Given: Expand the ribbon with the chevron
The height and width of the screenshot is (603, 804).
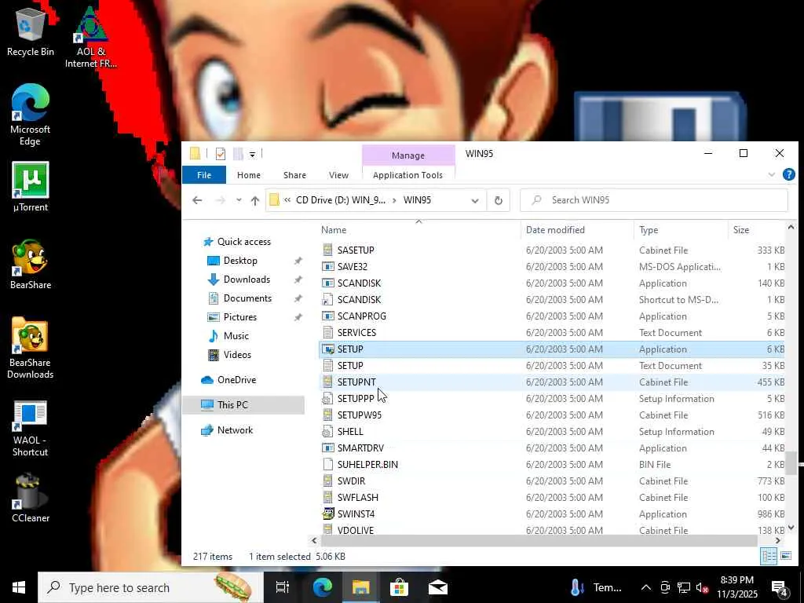Looking at the screenshot, I should point(772,175).
